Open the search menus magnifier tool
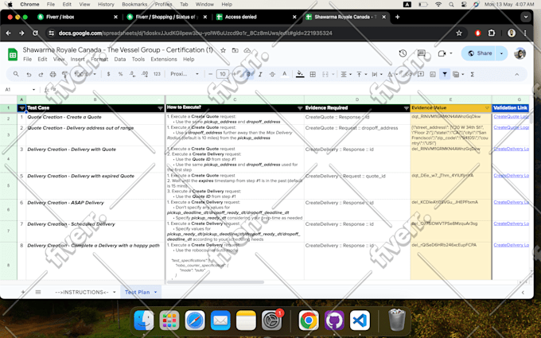 coord(16,74)
